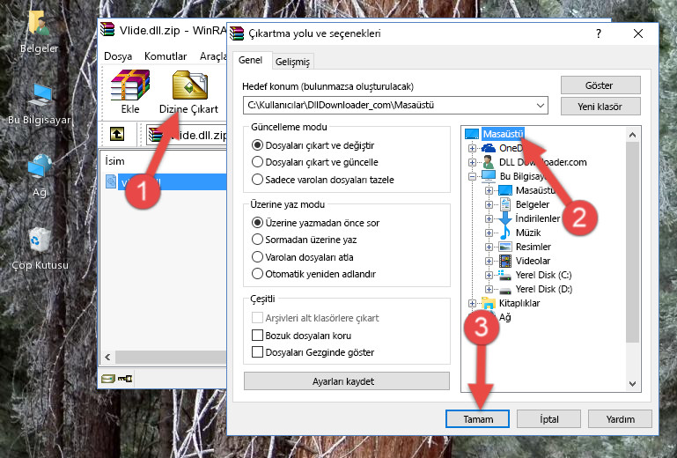Open help with Yardım button
The image size is (677, 458).
tap(620, 419)
